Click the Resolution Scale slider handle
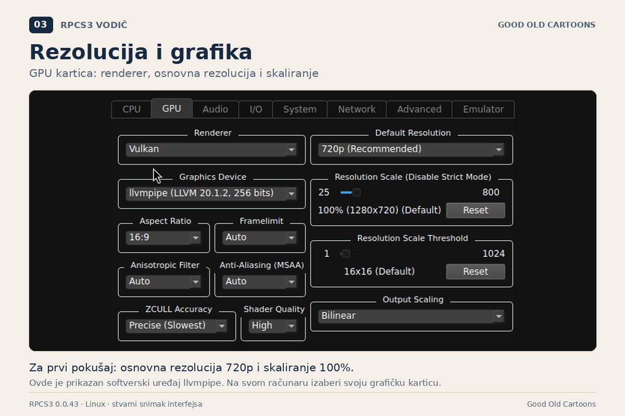The width and height of the screenshot is (625, 416). pyautogui.click(x=356, y=192)
